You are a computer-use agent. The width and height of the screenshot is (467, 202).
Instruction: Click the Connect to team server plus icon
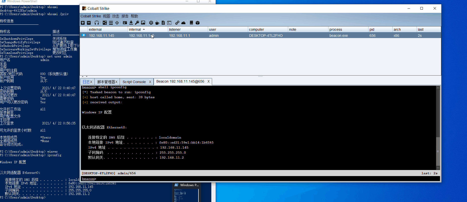(x=83, y=23)
